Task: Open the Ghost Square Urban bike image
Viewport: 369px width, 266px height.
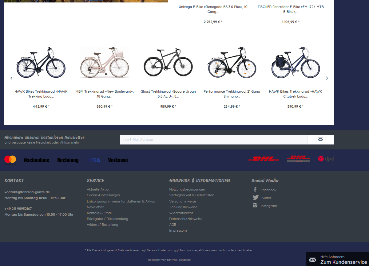Action: tap(168, 63)
